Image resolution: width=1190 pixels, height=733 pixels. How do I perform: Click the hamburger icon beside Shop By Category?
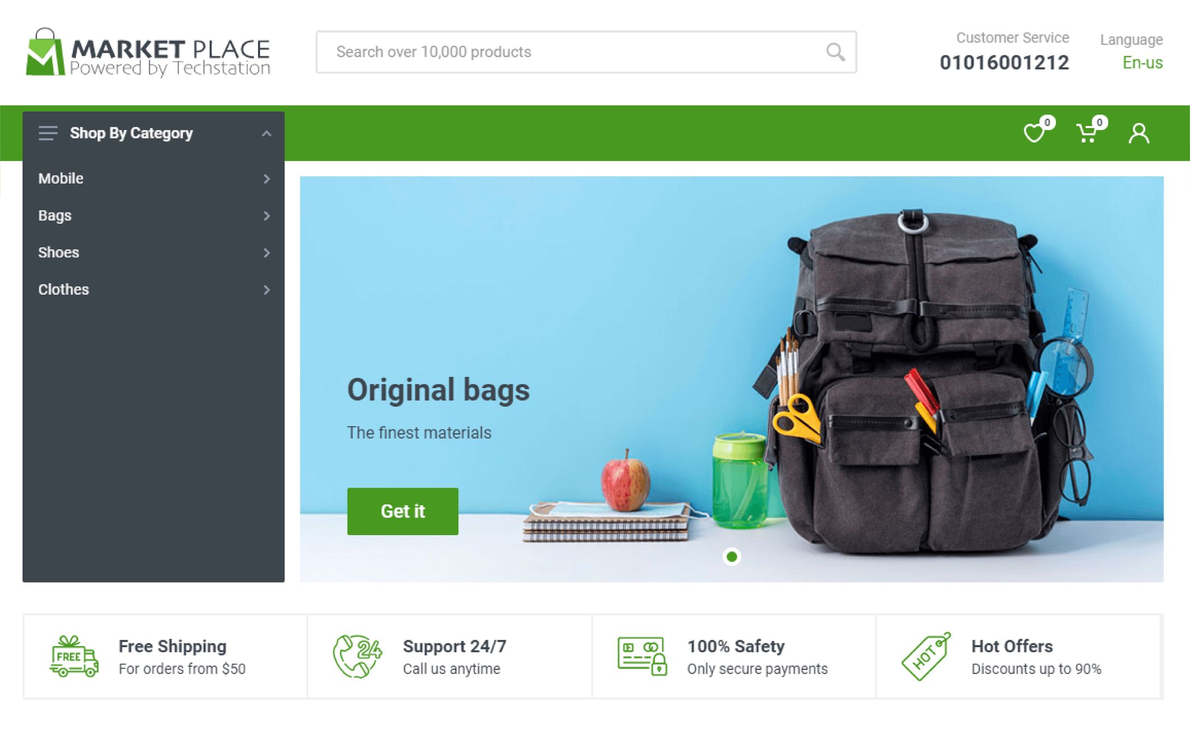[x=48, y=133]
